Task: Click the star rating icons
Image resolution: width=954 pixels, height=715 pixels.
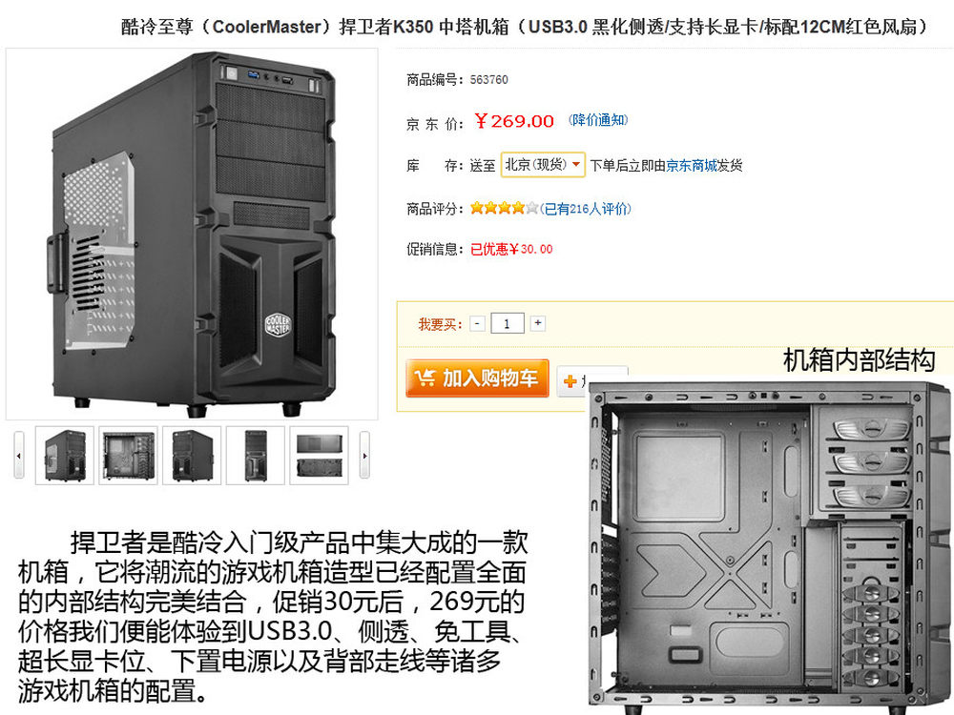Action: coord(505,209)
